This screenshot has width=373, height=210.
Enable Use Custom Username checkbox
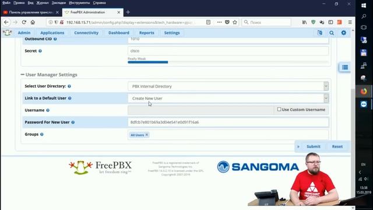click(279, 109)
